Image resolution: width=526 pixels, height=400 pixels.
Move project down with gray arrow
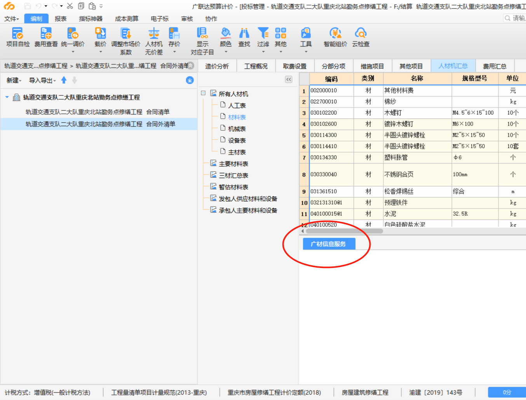(x=75, y=80)
